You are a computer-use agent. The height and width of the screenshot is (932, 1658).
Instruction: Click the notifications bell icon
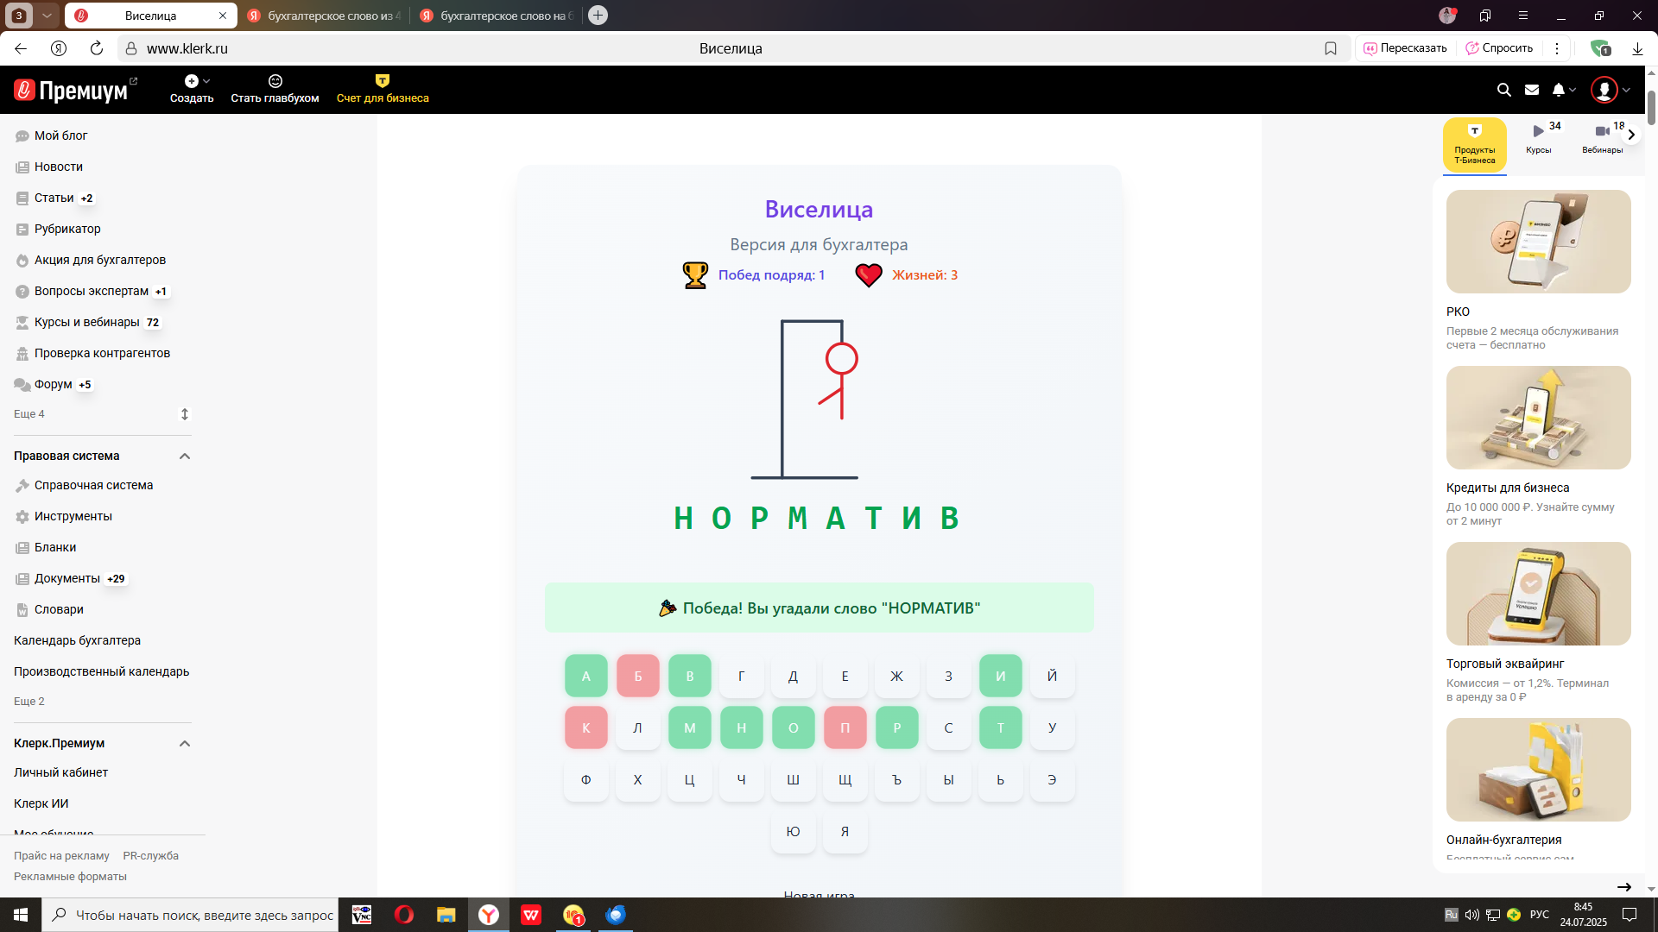coord(1559,90)
